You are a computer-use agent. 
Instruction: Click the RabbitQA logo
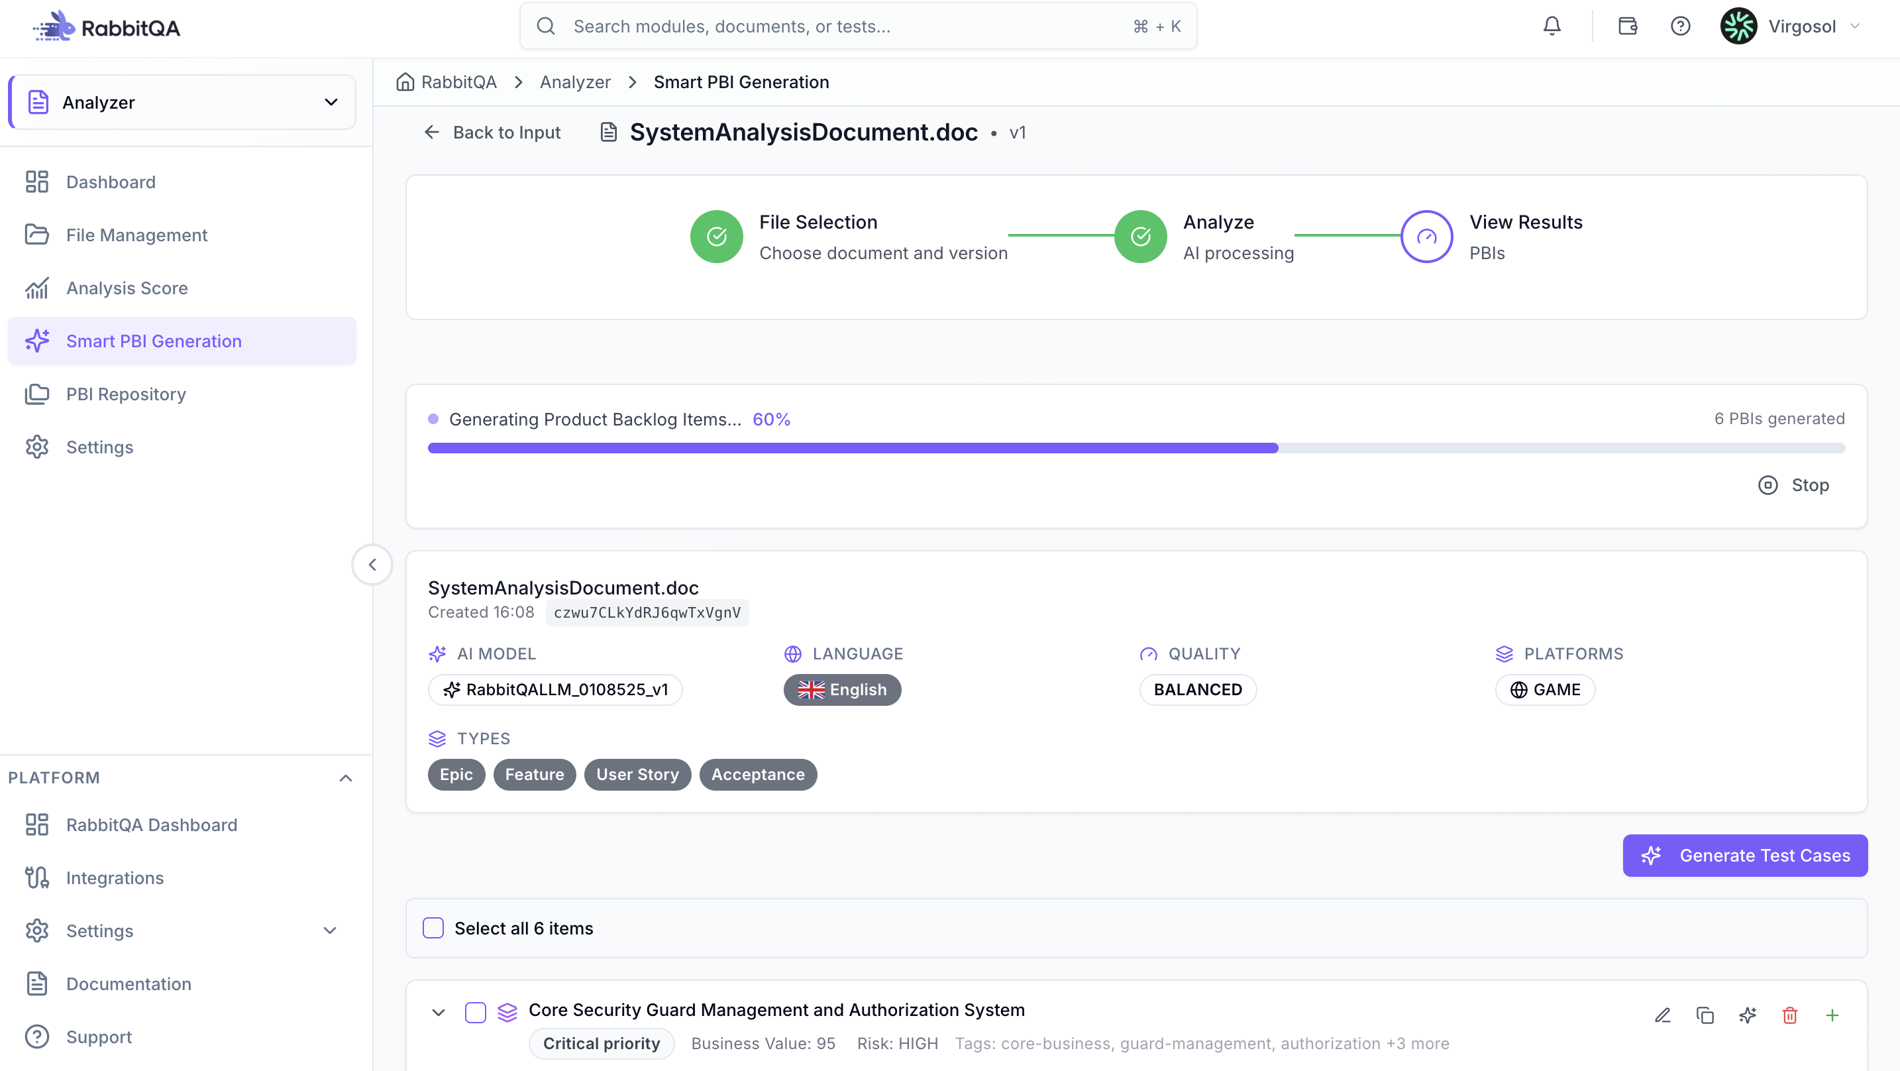105,27
